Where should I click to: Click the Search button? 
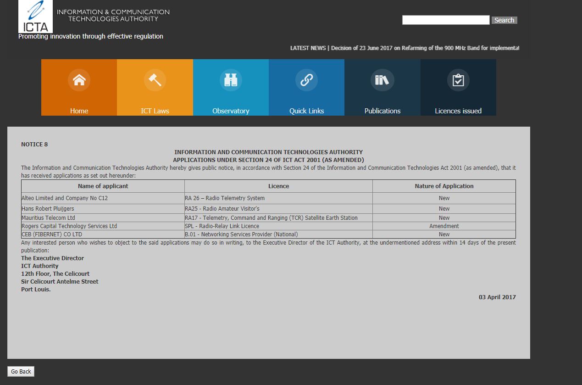[504, 20]
